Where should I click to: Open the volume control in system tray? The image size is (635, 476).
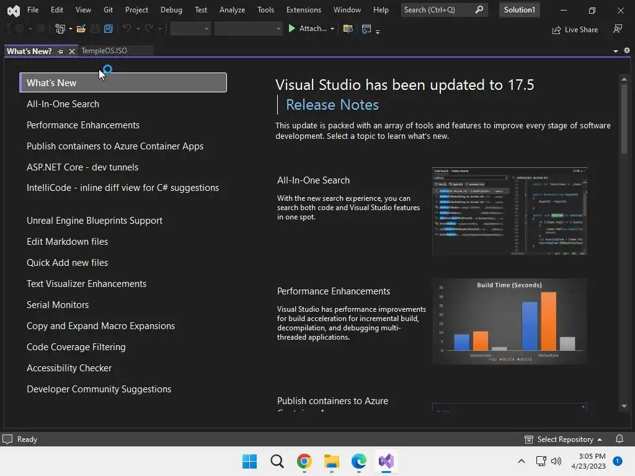pos(556,461)
